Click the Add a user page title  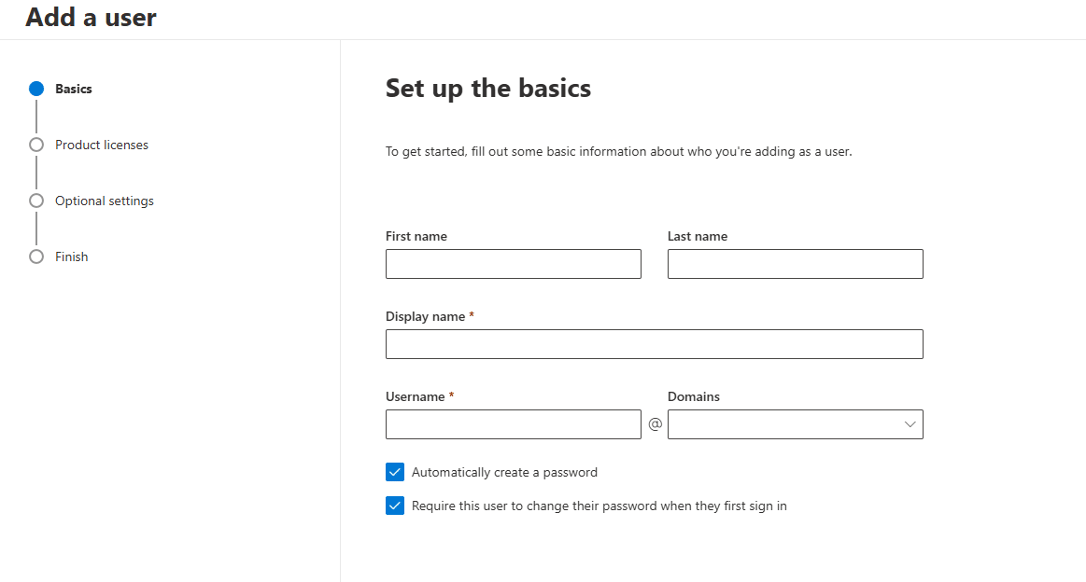coord(92,17)
